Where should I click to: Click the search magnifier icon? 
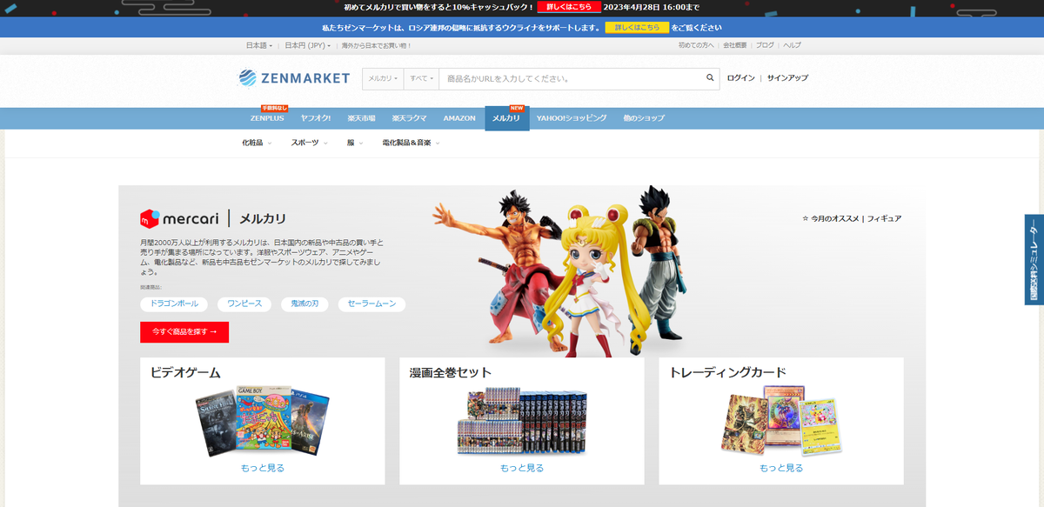[x=710, y=78]
